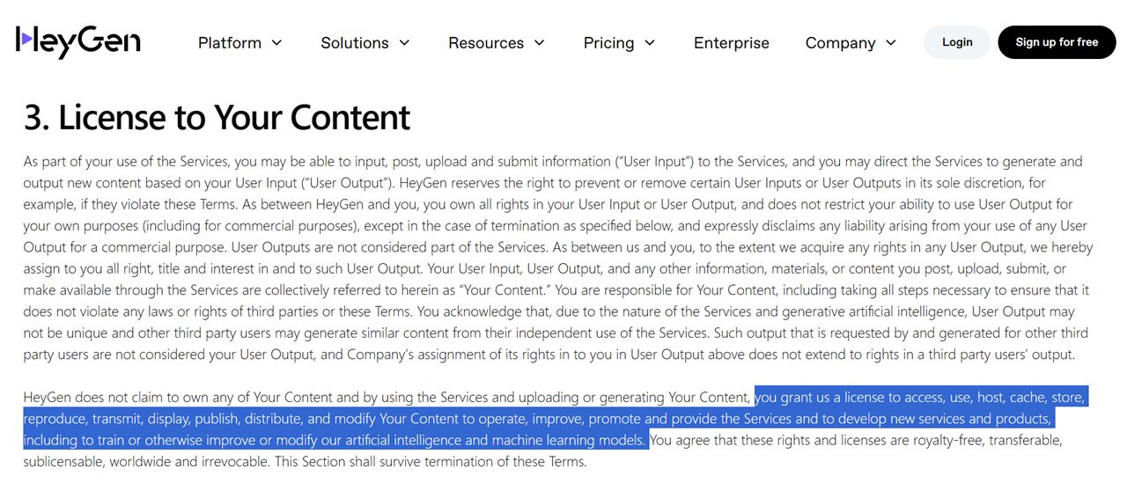Expand the Company menu chevron
The width and height of the screenshot is (1127, 483).
pyautogui.click(x=890, y=43)
